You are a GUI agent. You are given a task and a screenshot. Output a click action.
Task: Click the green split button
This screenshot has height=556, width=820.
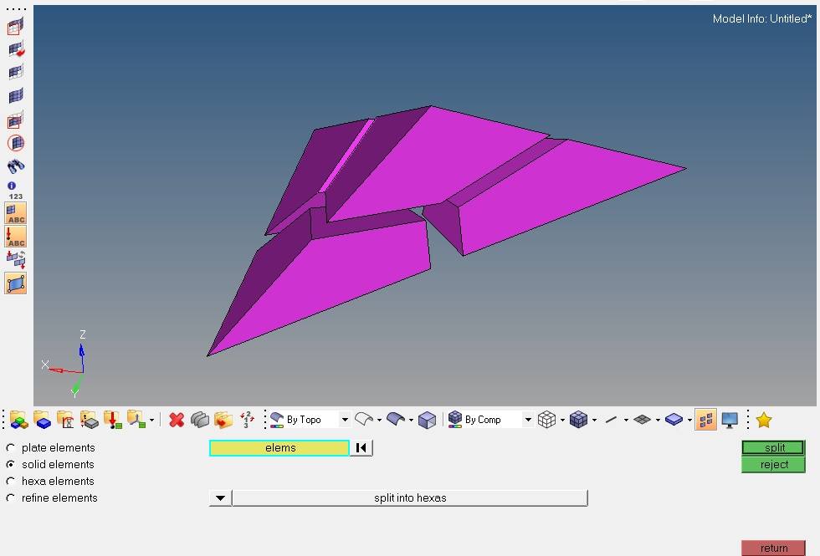point(773,448)
